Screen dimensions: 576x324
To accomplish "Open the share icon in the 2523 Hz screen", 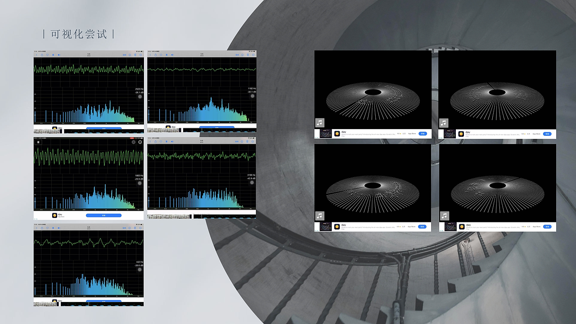I will (42, 55).
